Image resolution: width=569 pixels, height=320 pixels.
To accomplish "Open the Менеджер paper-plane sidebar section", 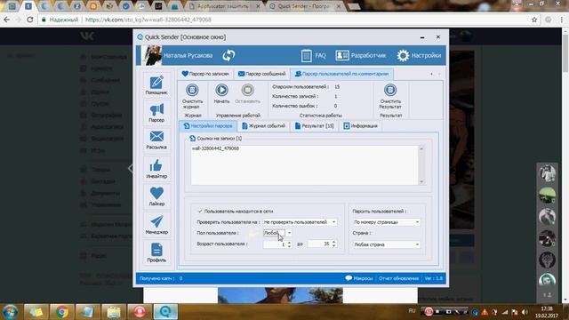I will tap(156, 225).
